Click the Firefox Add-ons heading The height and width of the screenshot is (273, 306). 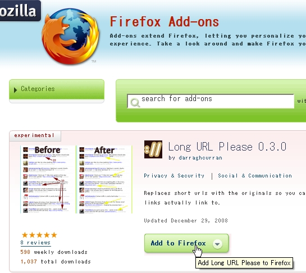click(165, 21)
